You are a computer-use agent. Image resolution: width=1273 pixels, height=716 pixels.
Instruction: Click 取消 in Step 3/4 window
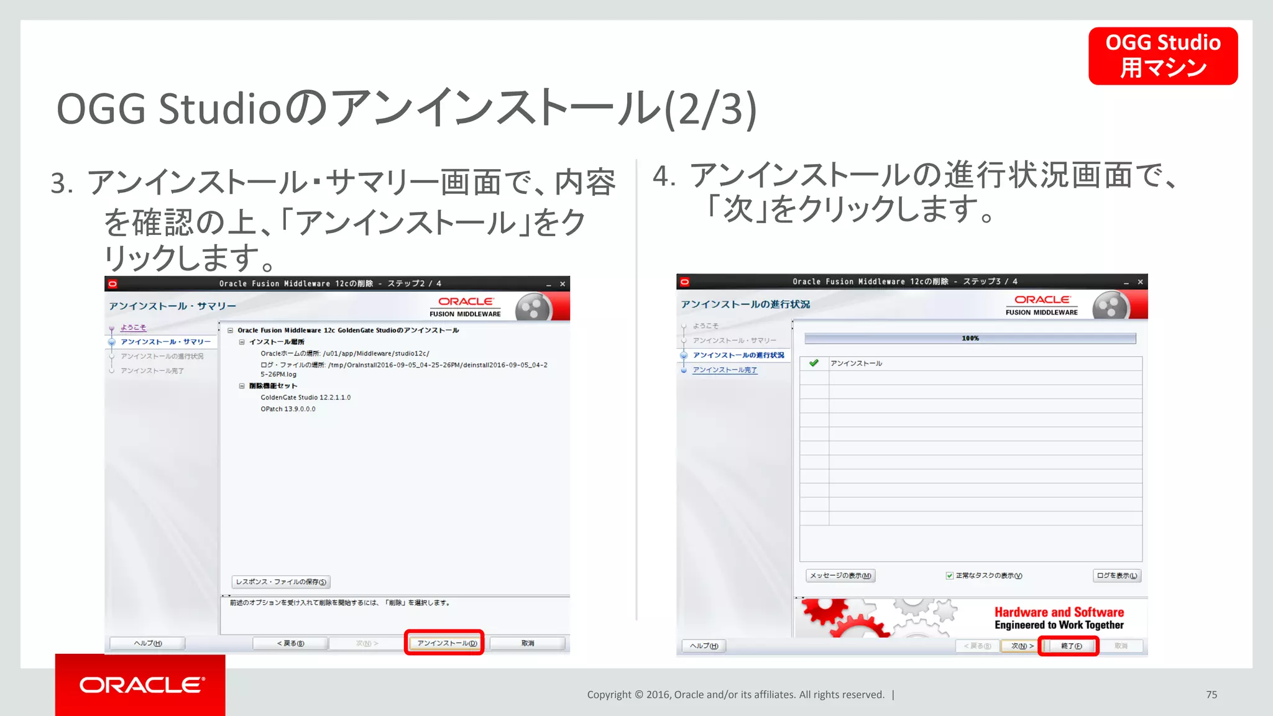(1121, 646)
